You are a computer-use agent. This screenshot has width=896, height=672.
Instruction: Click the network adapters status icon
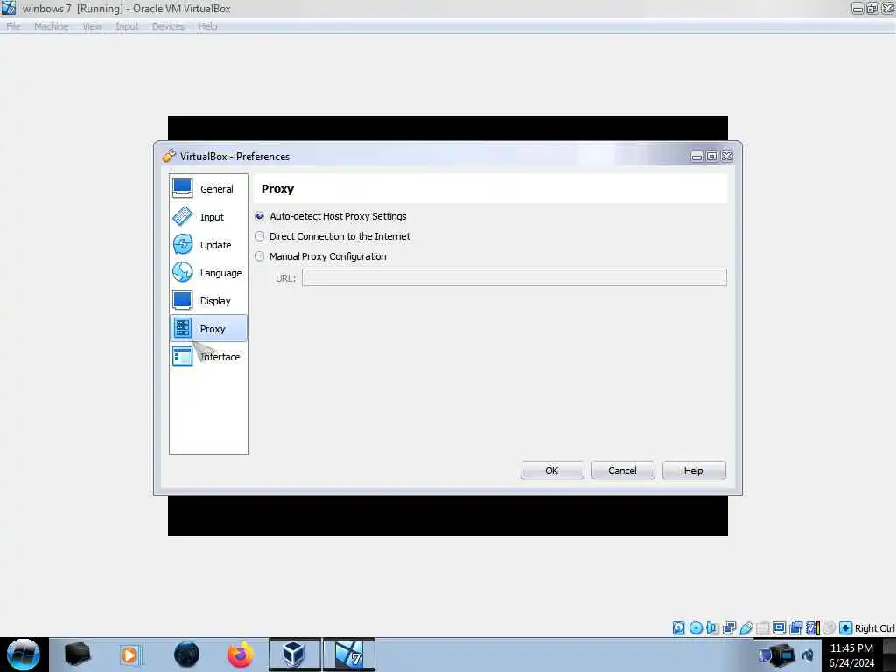[x=729, y=628]
